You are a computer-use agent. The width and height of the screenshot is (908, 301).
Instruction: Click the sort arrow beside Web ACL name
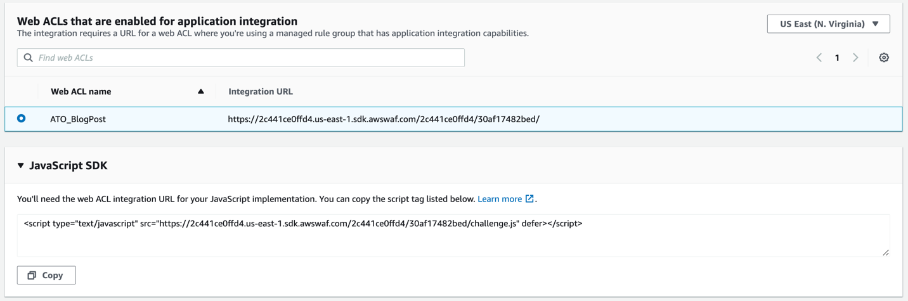coord(201,91)
